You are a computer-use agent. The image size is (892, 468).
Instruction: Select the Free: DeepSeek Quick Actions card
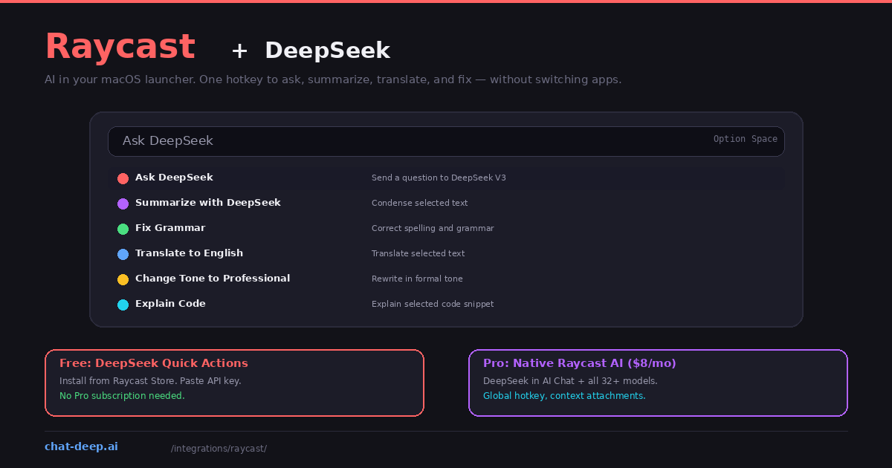coord(234,383)
